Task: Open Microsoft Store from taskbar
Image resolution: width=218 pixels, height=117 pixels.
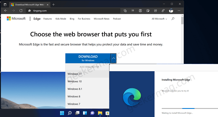Action: coord(107,113)
